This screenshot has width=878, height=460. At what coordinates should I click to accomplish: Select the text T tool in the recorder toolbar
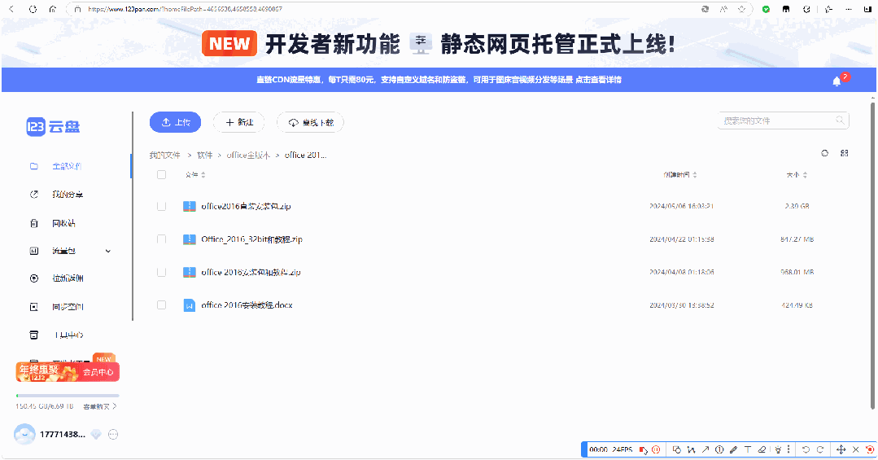click(x=748, y=449)
